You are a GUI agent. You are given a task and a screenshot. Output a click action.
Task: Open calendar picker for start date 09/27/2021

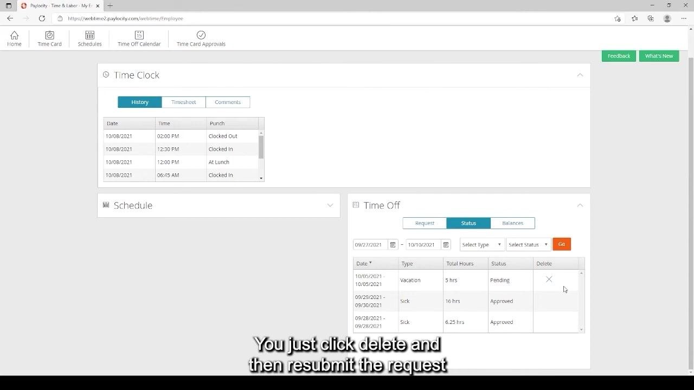pyautogui.click(x=393, y=245)
